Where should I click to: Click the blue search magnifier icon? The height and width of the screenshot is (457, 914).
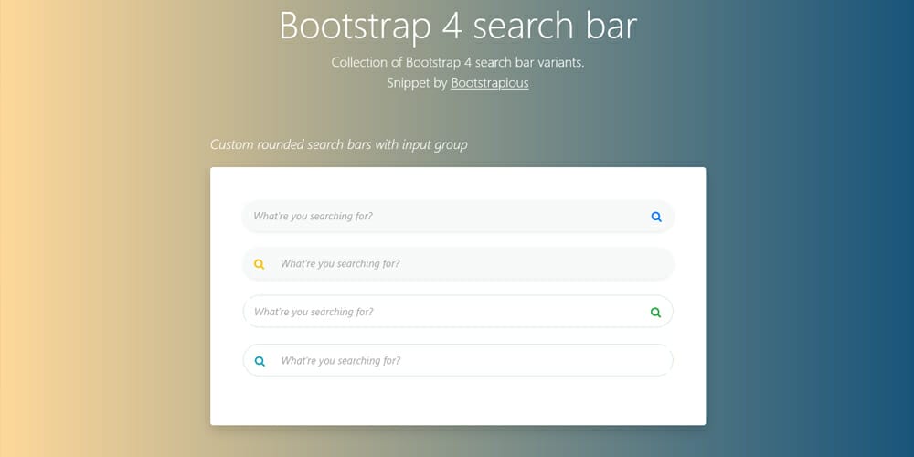(656, 217)
